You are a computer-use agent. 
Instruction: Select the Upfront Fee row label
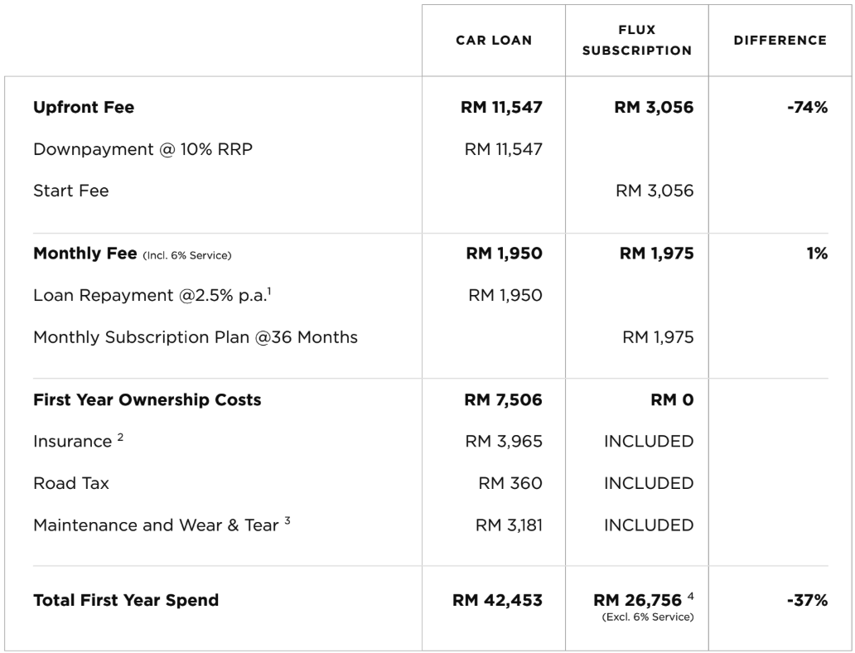point(84,107)
